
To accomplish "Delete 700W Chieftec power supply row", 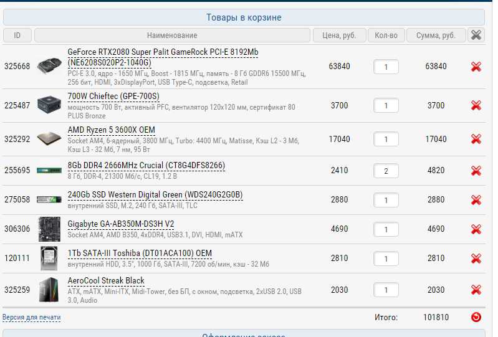I will [x=476, y=105].
